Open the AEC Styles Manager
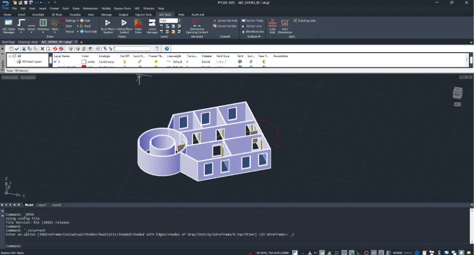 click(x=9, y=26)
